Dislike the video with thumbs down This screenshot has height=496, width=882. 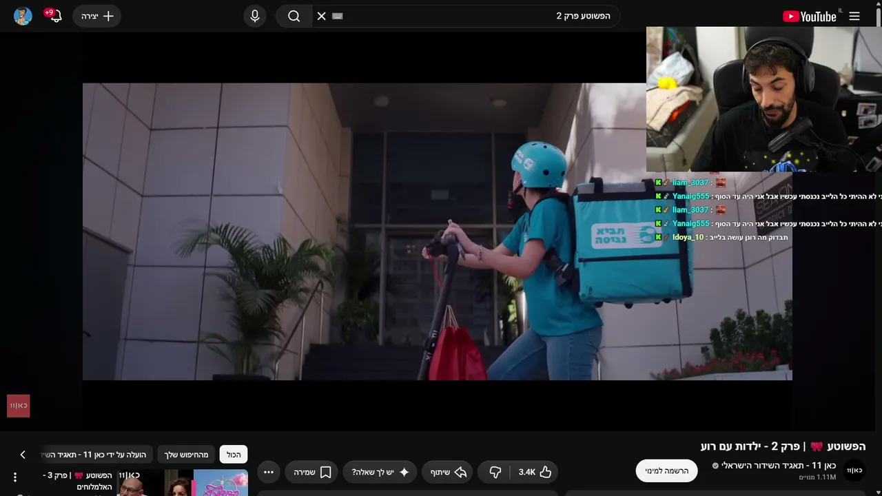point(494,472)
